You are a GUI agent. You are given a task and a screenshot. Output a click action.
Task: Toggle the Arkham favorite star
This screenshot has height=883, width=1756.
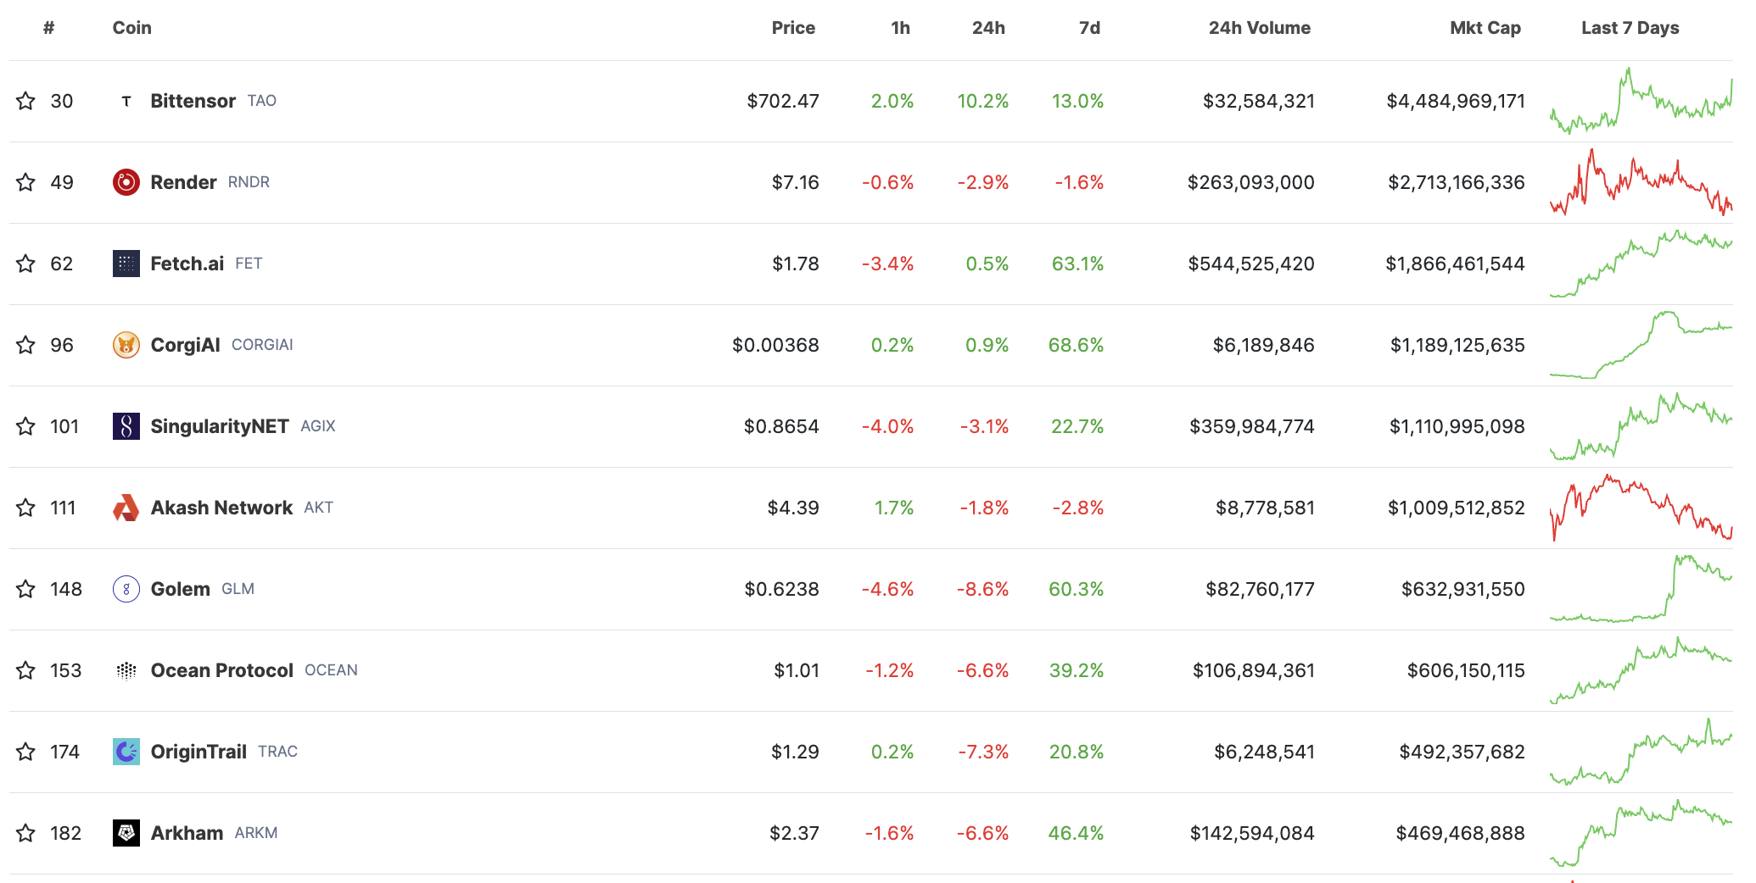click(25, 833)
